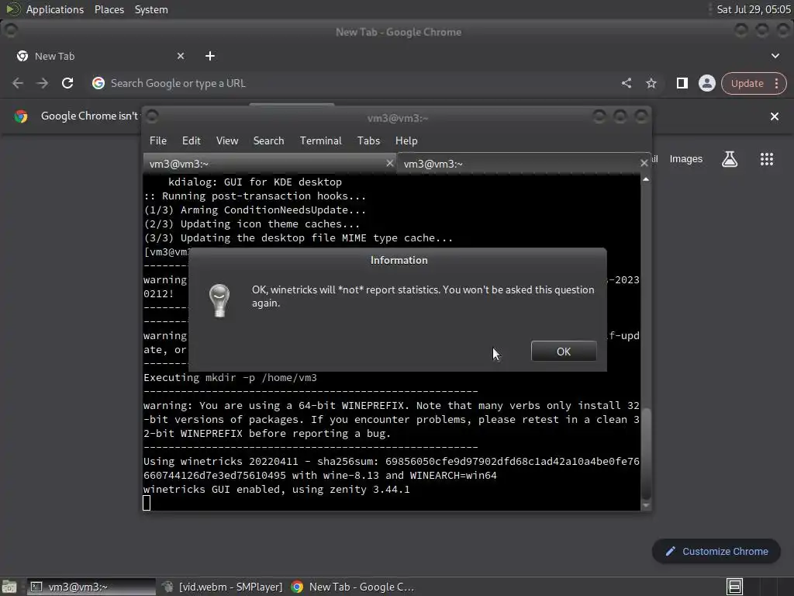Click the terminal scrollbar down arrow
Screen dimensions: 794x596
tap(646, 505)
